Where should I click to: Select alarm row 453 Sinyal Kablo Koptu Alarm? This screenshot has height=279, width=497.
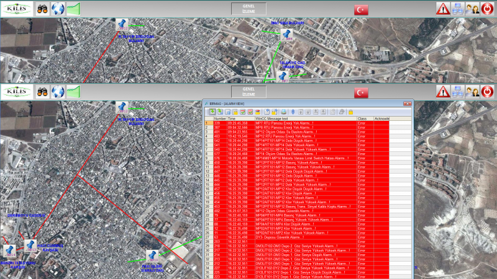pos(297,206)
